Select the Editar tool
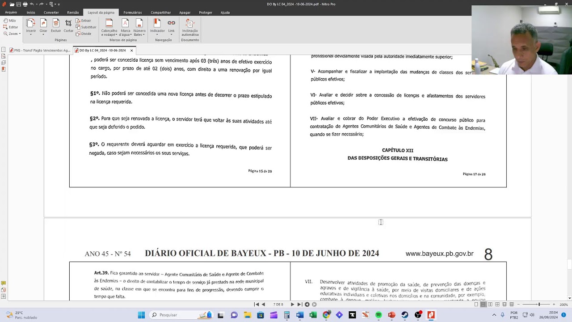The image size is (572, 322). pyautogui.click(x=11, y=27)
